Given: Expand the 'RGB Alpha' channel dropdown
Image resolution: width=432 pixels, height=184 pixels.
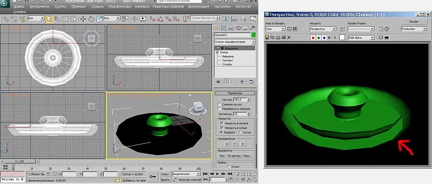Looking at the screenshot, I should [x=361, y=38].
